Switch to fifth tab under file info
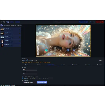 (x=75, y=65)
